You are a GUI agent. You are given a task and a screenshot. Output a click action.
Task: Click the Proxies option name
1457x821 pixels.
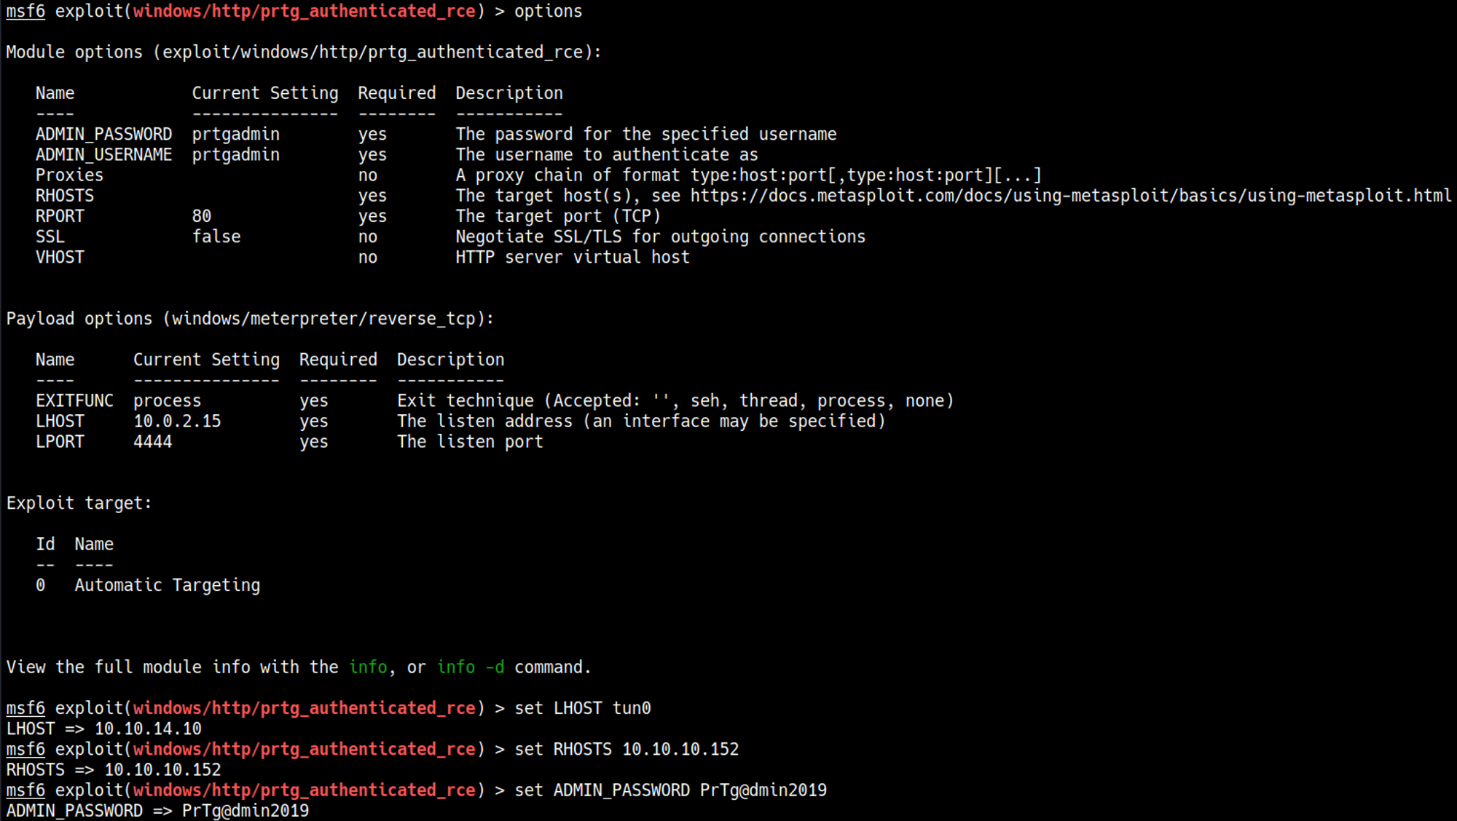[x=69, y=175]
